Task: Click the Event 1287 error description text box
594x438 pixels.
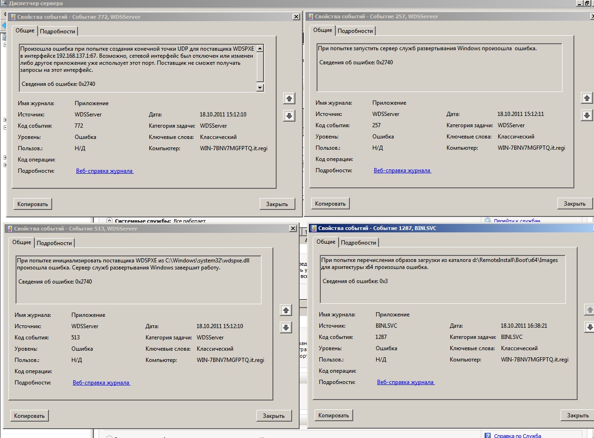Action: [443, 279]
